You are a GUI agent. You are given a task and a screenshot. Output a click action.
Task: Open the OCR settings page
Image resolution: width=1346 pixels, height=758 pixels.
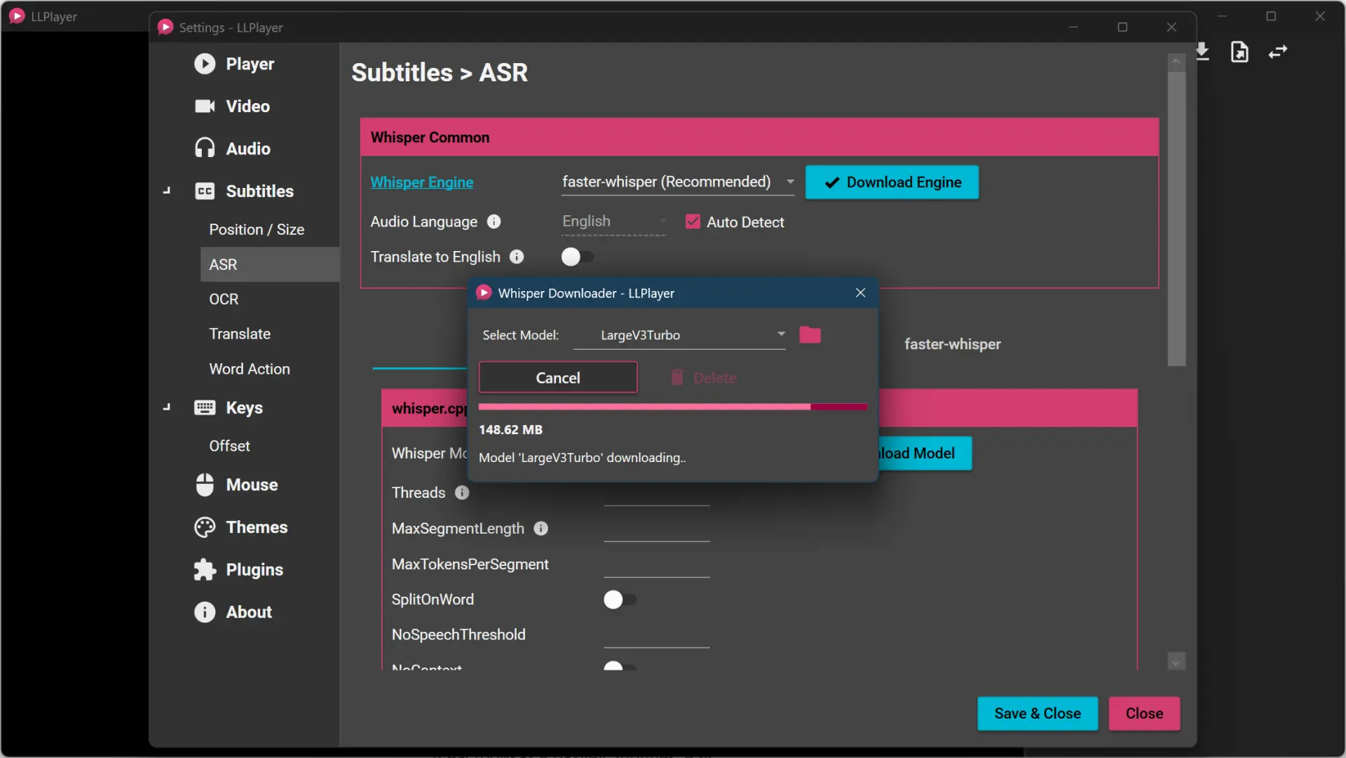[224, 299]
